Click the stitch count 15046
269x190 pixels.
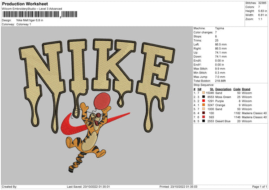coord(210,93)
